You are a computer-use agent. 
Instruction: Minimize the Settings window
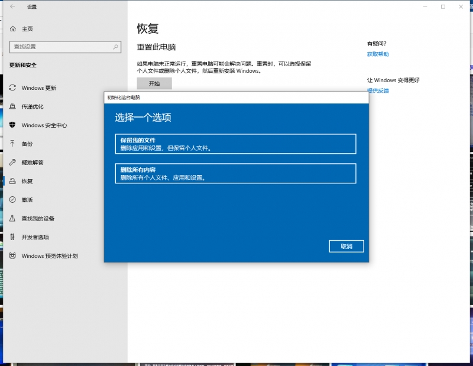point(425,7)
